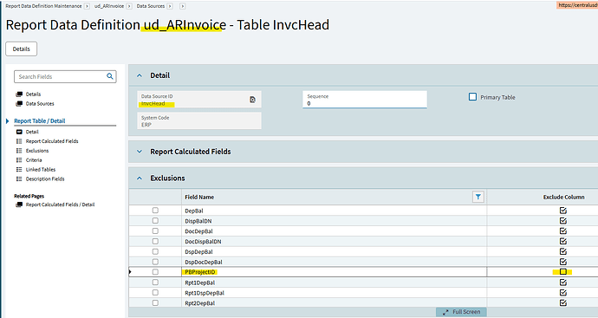The height and width of the screenshot is (318, 598).
Task: Uncheck Exclude Column for Rpt1DepBal
Action: coord(563,282)
